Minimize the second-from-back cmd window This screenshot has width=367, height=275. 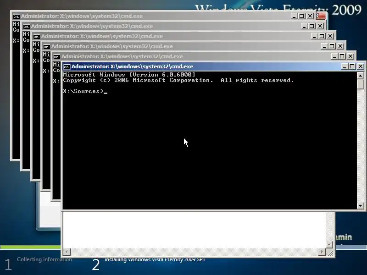[x=304, y=26]
